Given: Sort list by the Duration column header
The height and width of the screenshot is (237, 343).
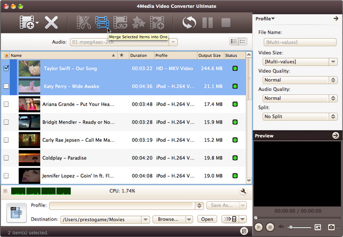Looking at the screenshot, I should point(141,55).
